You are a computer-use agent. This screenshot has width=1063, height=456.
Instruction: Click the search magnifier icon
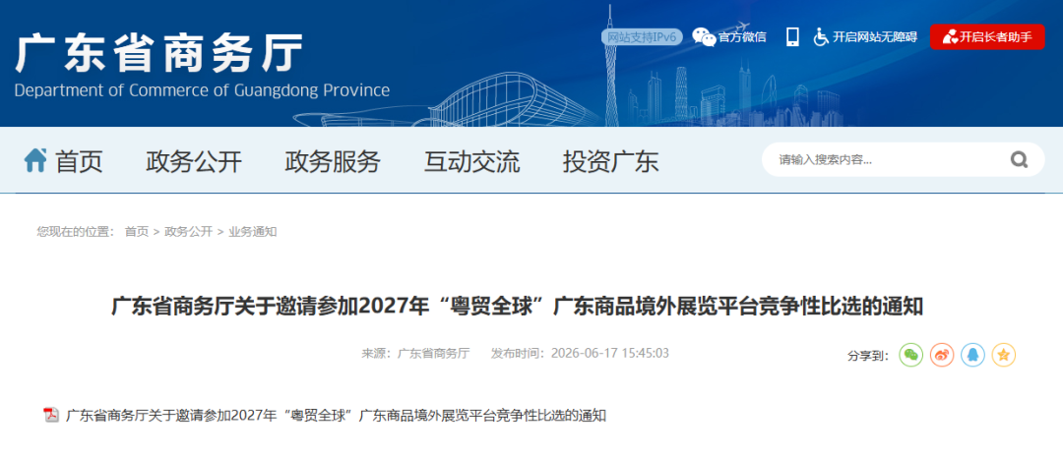[x=1019, y=159]
